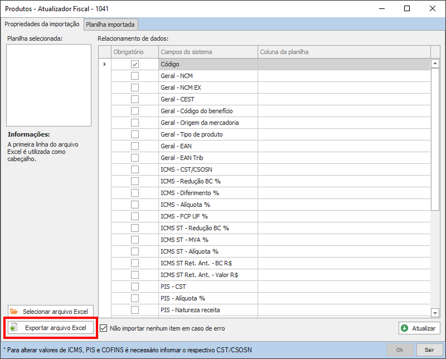Viewport: 446px width, 359px height.
Task: Tick the PIS - CST checkbox
Action: [x=135, y=287]
